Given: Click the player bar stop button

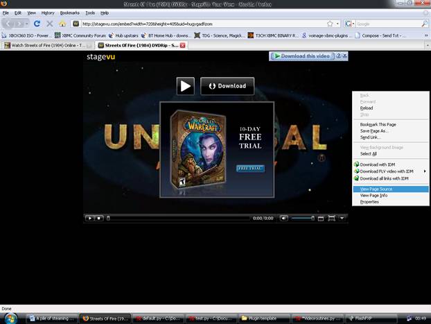Looking at the screenshot, I should point(99,219).
